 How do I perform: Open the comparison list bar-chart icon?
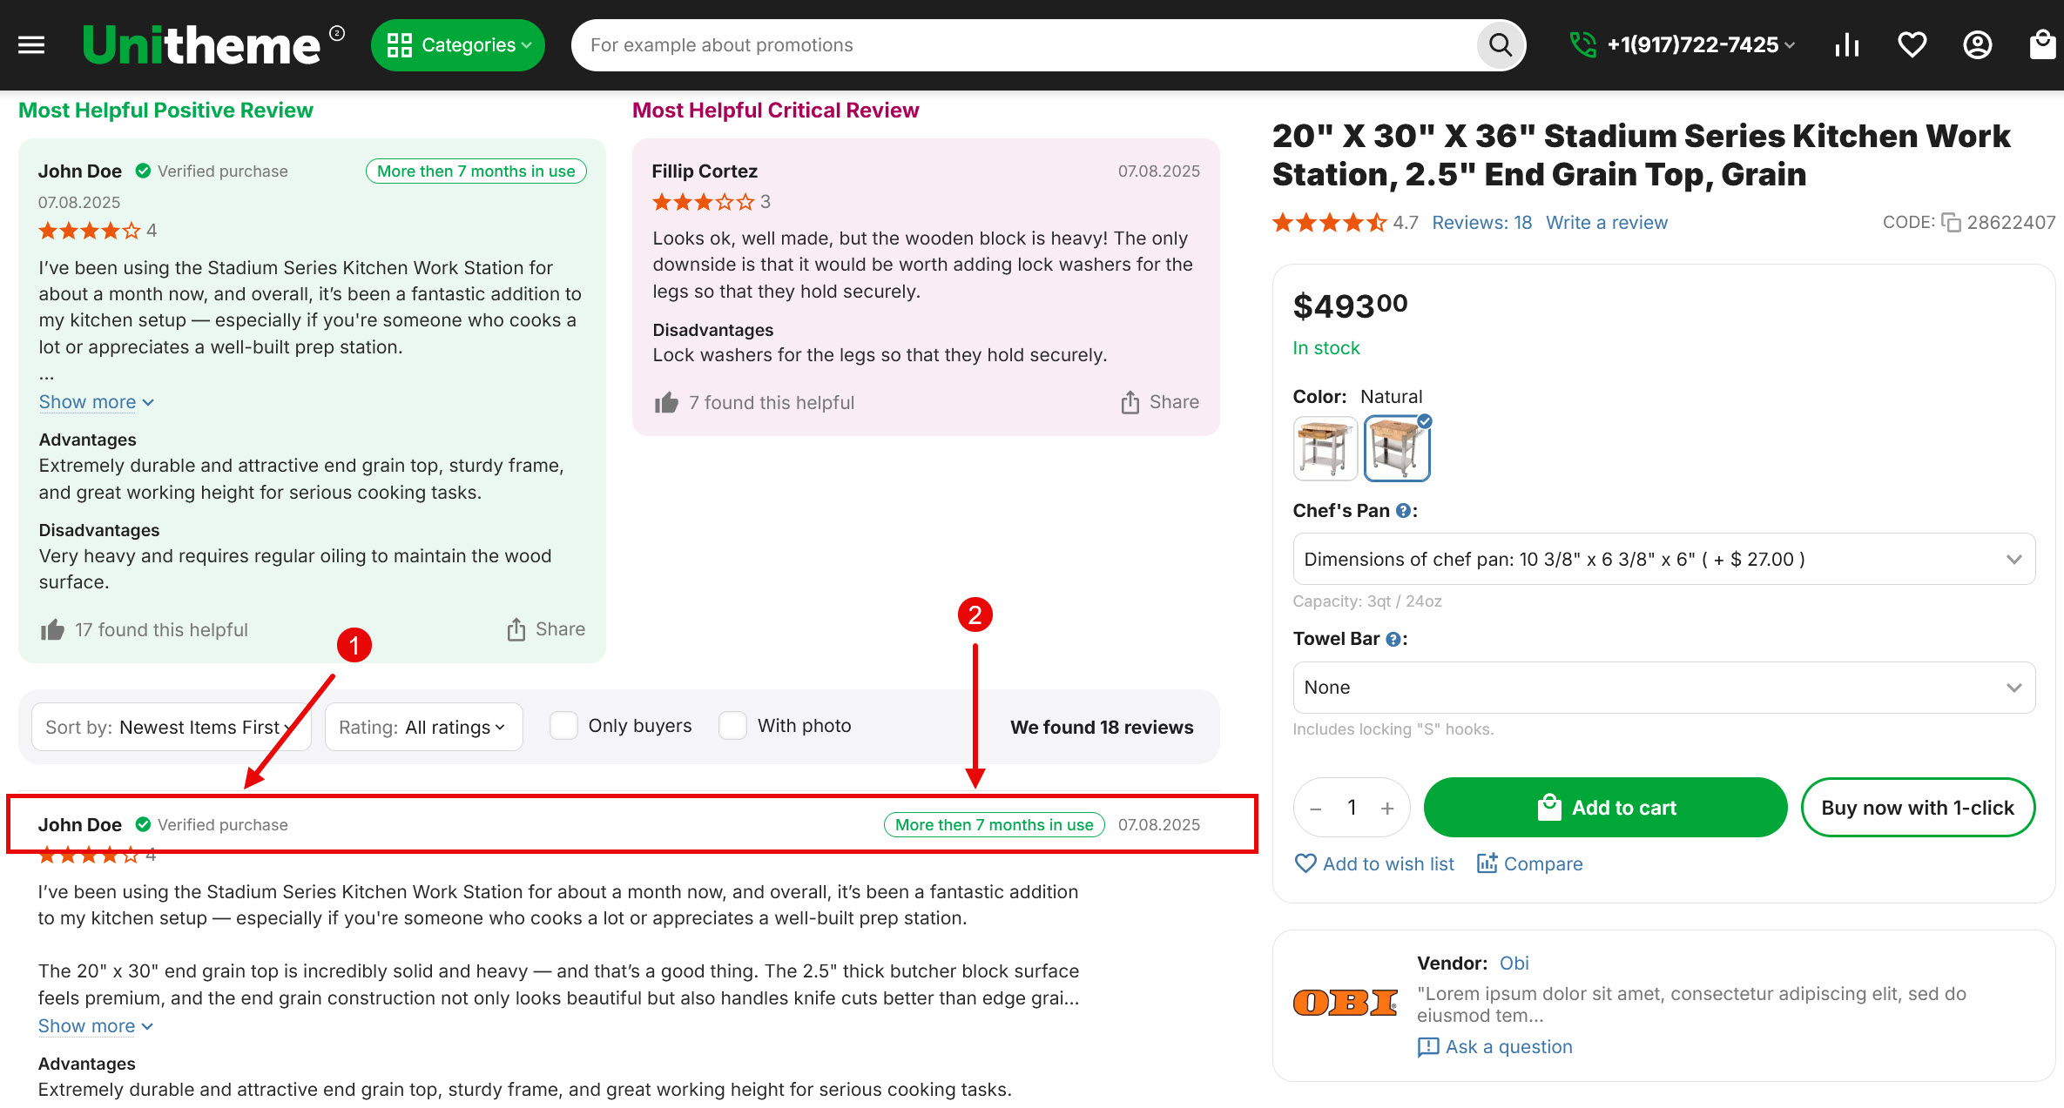[x=1846, y=45]
